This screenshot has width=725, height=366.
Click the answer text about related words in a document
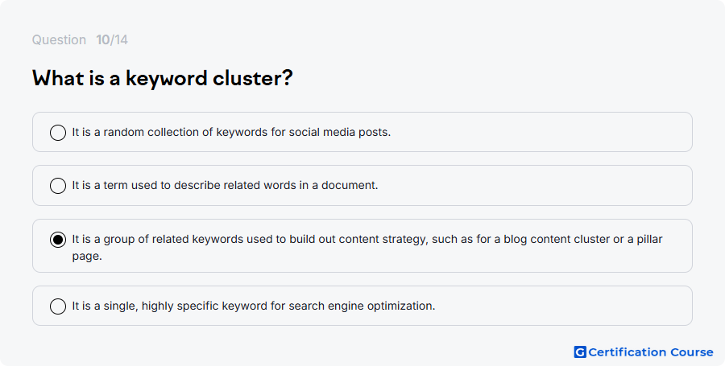[x=225, y=185]
